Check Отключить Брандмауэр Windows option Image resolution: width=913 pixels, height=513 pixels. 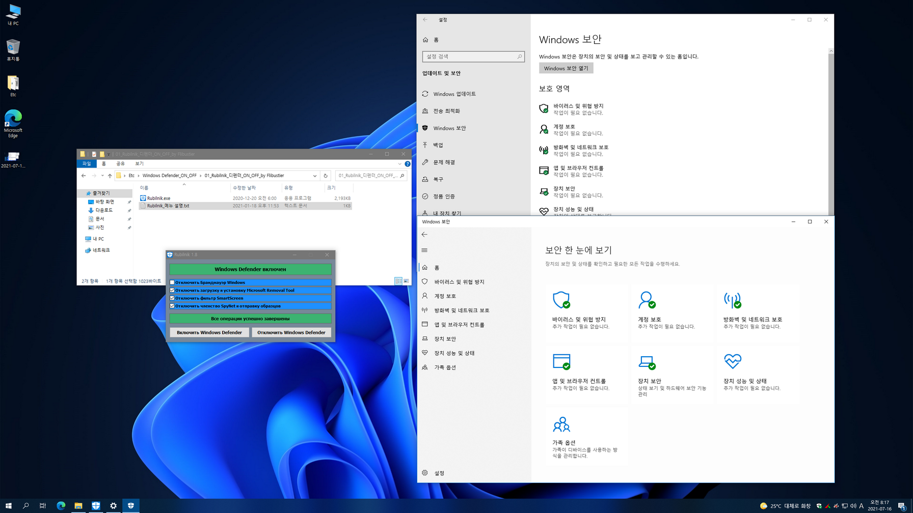coord(172,282)
